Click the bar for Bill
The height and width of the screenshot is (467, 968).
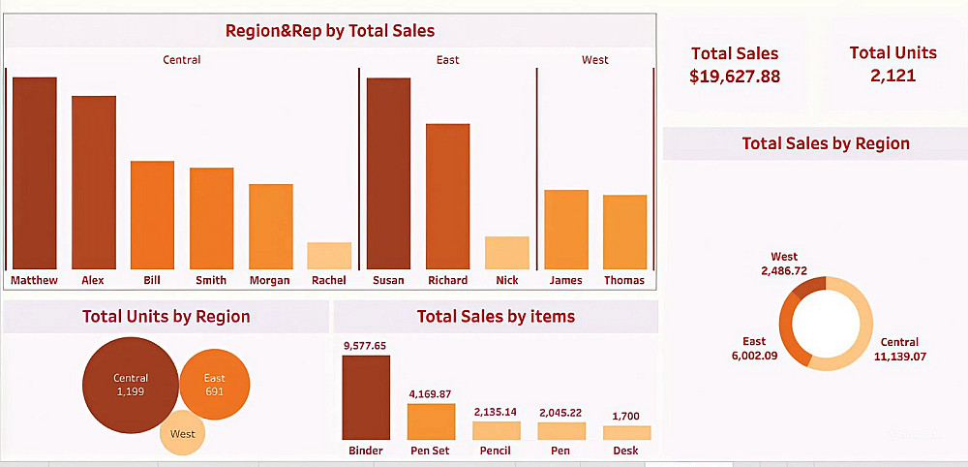tap(152, 215)
